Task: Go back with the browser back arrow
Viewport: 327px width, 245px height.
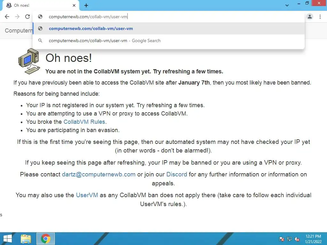Action: pyautogui.click(x=7, y=17)
